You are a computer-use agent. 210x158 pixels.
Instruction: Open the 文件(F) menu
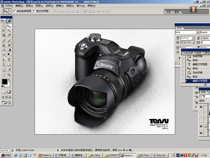pyautogui.click(x=9, y=6)
